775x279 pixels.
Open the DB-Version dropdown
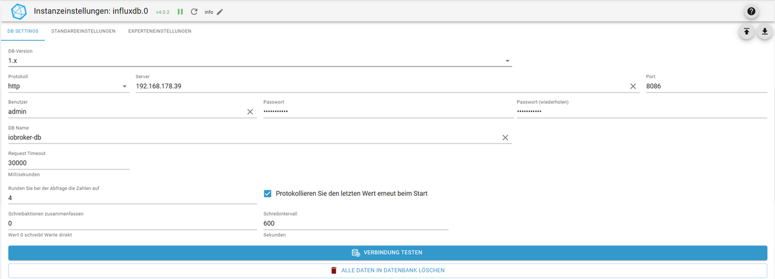pyautogui.click(x=260, y=61)
